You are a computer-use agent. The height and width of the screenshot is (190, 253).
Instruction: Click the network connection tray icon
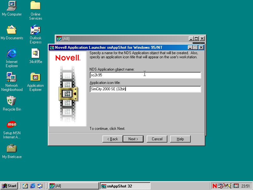coord(225,186)
